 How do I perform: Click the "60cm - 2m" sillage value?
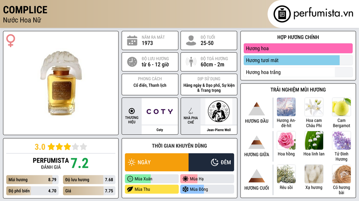click(x=212, y=65)
